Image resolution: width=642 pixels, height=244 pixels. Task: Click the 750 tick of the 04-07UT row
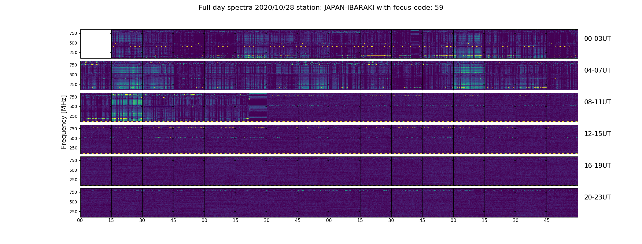pos(73,65)
